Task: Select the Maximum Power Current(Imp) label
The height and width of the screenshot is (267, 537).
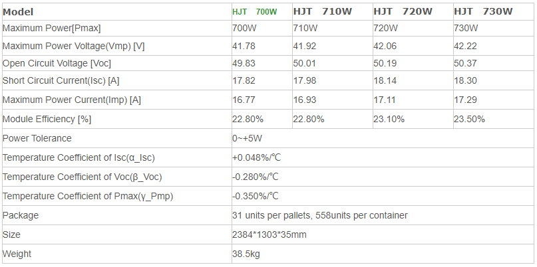Action: tap(72, 100)
